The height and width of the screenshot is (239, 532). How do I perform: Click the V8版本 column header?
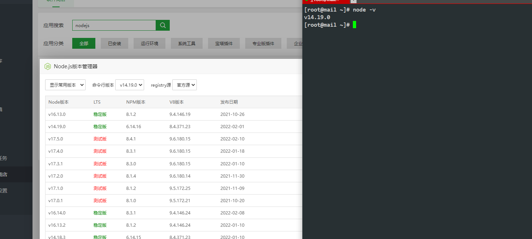pyautogui.click(x=177, y=102)
